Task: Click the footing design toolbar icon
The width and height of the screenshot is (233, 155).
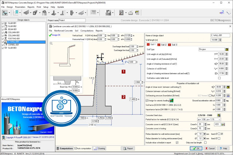Action: pyautogui.click(x=54, y=13)
